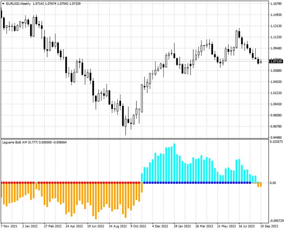Screen dimensions: 284x230
Task: Select the 0.96780 price axis value
Action: pos(276,126)
